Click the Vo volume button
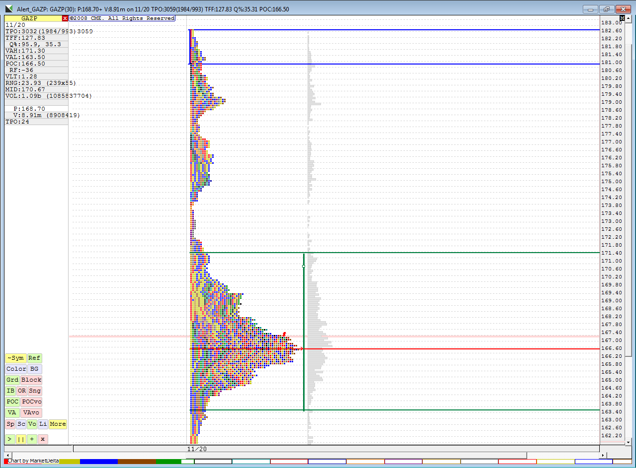The image size is (636, 468). [32, 424]
